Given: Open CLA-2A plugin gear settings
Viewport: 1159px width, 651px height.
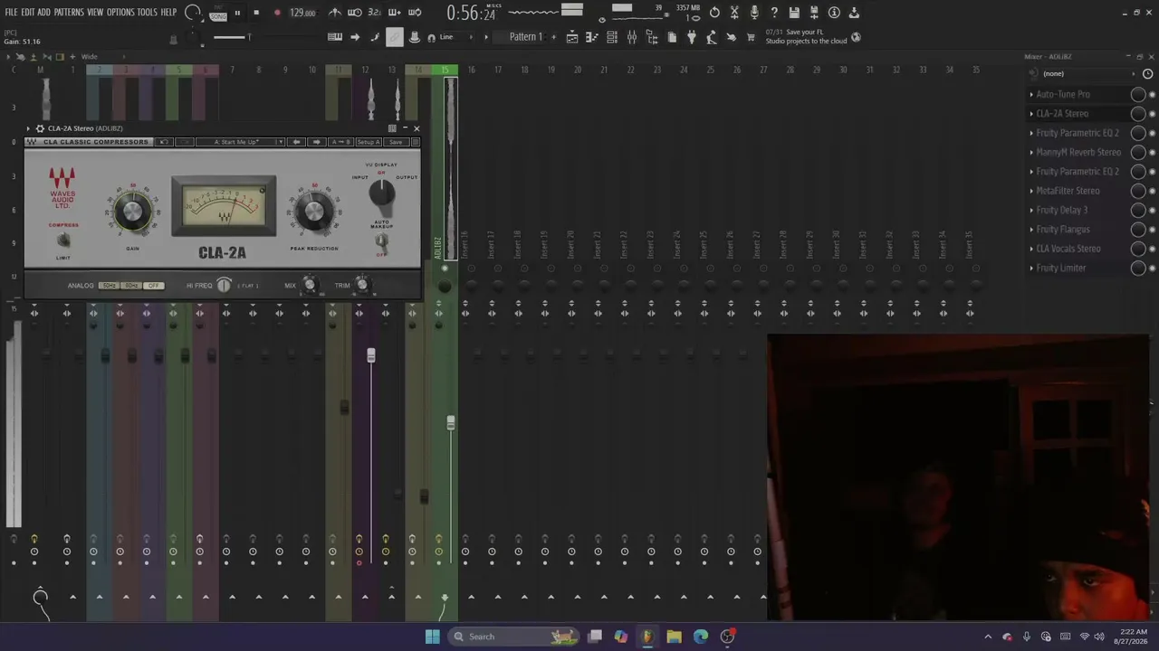Looking at the screenshot, I should click(x=40, y=128).
